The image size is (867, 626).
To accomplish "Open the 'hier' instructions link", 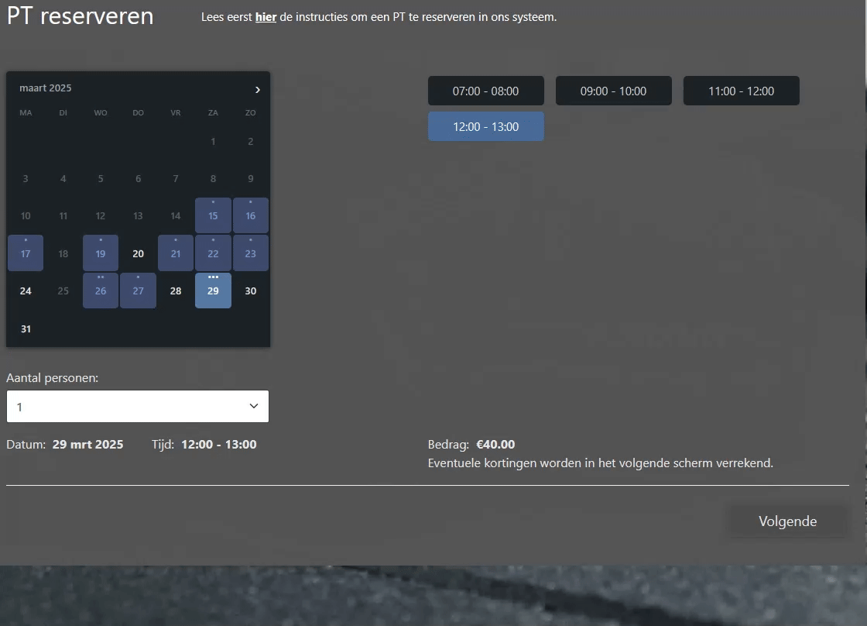I will tap(266, 17).
